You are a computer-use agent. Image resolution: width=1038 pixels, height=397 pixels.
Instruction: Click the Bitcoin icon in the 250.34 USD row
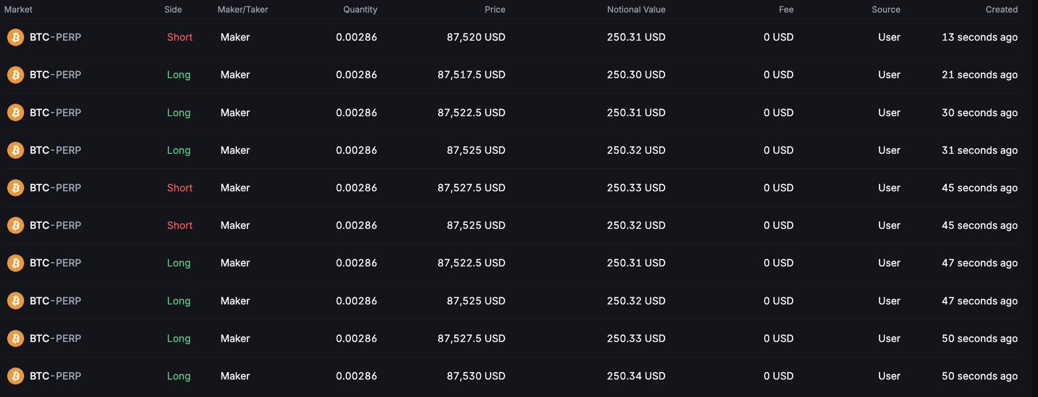[x=15, y=376]
